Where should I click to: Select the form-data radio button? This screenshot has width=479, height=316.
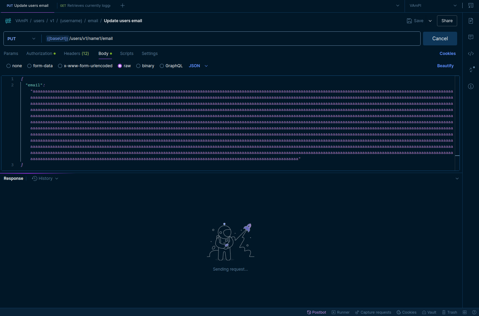(x=30, y=66)
